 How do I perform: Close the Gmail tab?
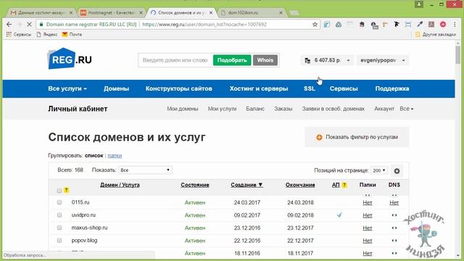click(71, 13)
